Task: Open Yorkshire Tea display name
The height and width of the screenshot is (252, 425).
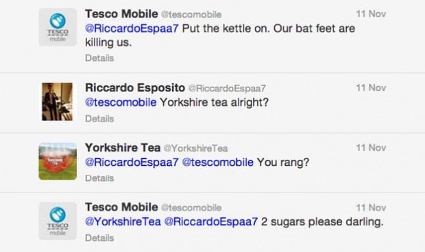Action: [x=123, y=148]
